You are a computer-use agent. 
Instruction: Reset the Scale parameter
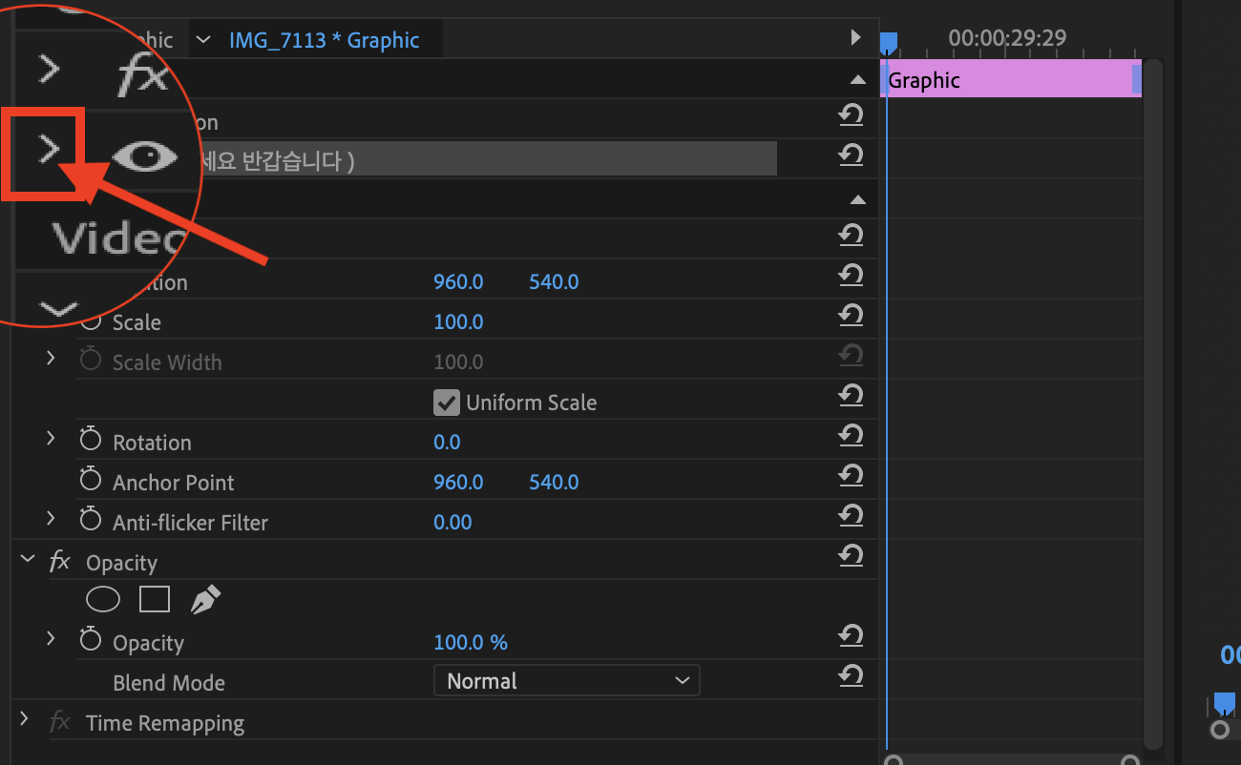851,315
